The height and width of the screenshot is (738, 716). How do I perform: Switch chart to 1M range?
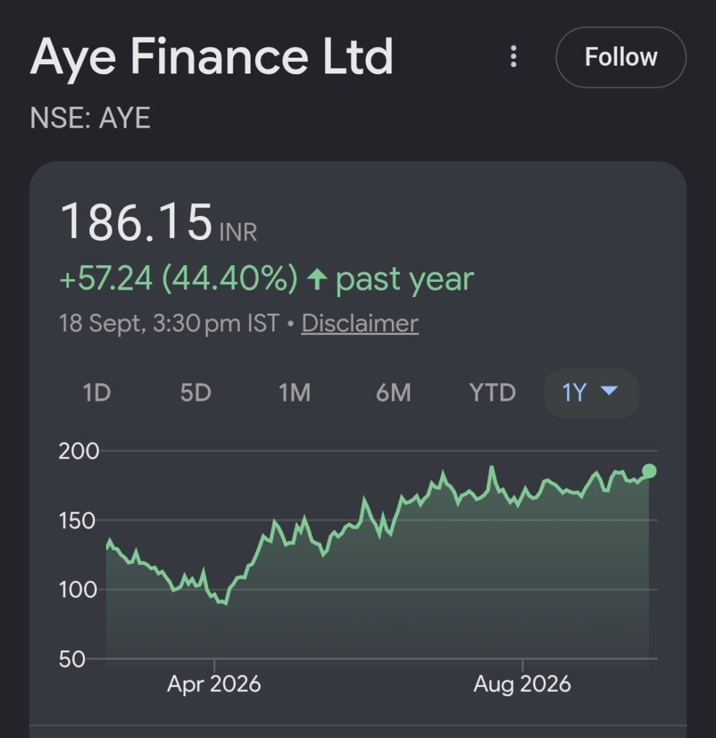pyautogui.click(x=295, y=393)
